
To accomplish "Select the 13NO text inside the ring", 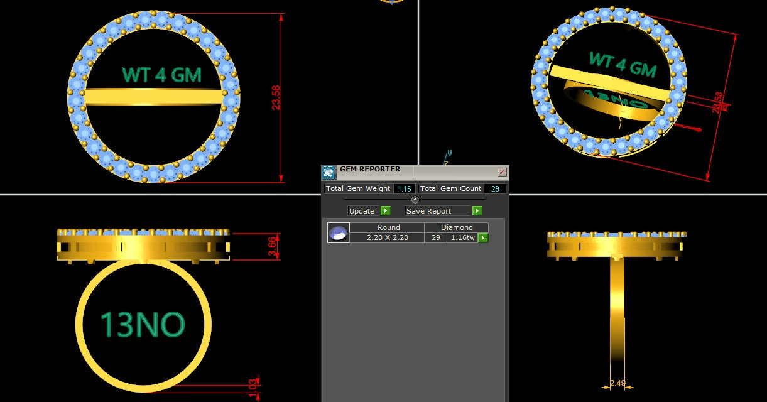I will point(143,325).
